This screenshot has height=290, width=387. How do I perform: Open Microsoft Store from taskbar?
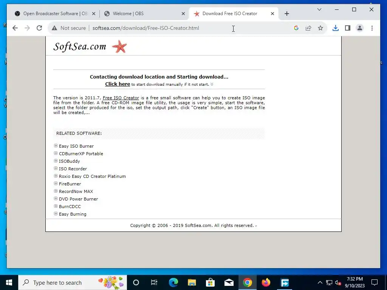pos(210,282)
